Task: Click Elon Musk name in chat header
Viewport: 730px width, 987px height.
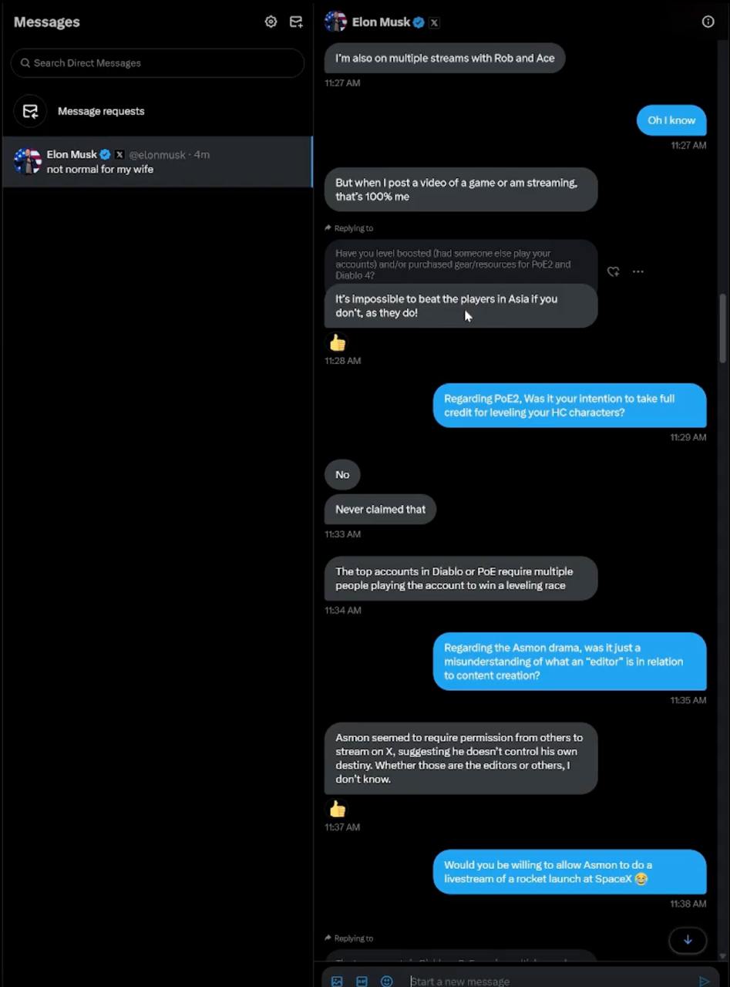Action: tap(381, 22)
